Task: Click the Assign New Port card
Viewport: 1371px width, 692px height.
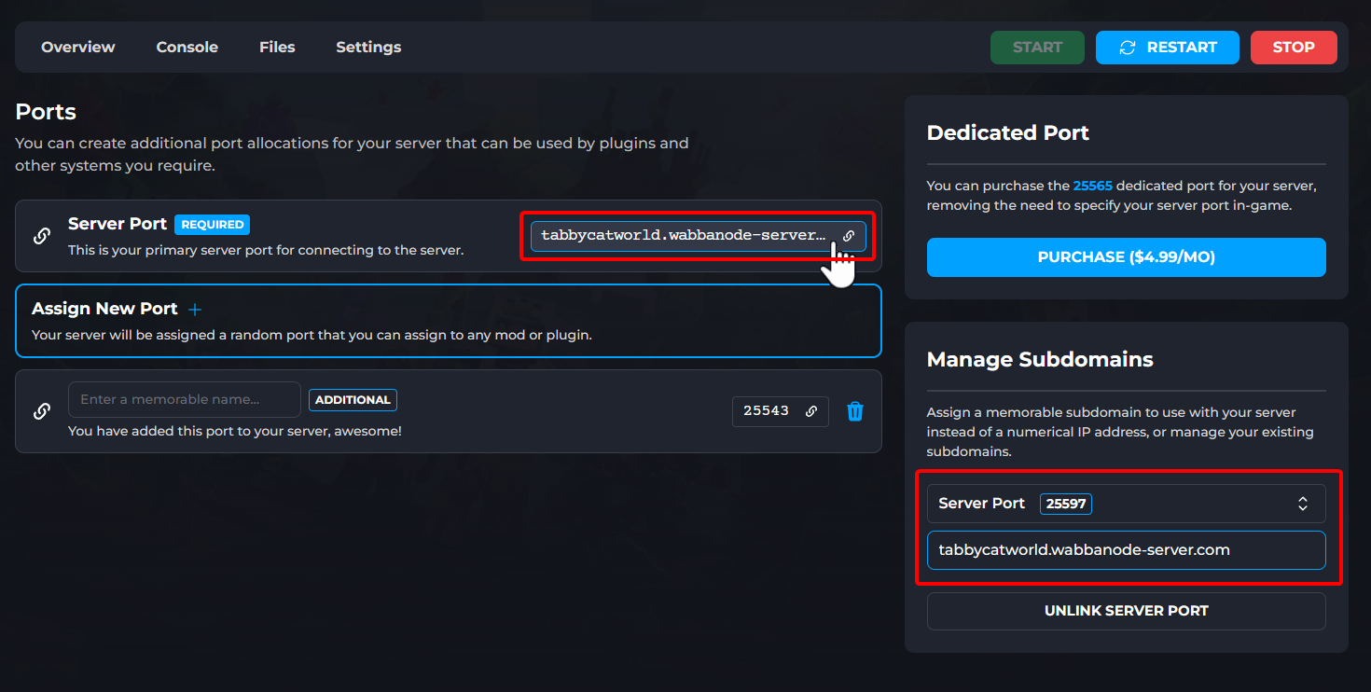Action: [449, 321]
